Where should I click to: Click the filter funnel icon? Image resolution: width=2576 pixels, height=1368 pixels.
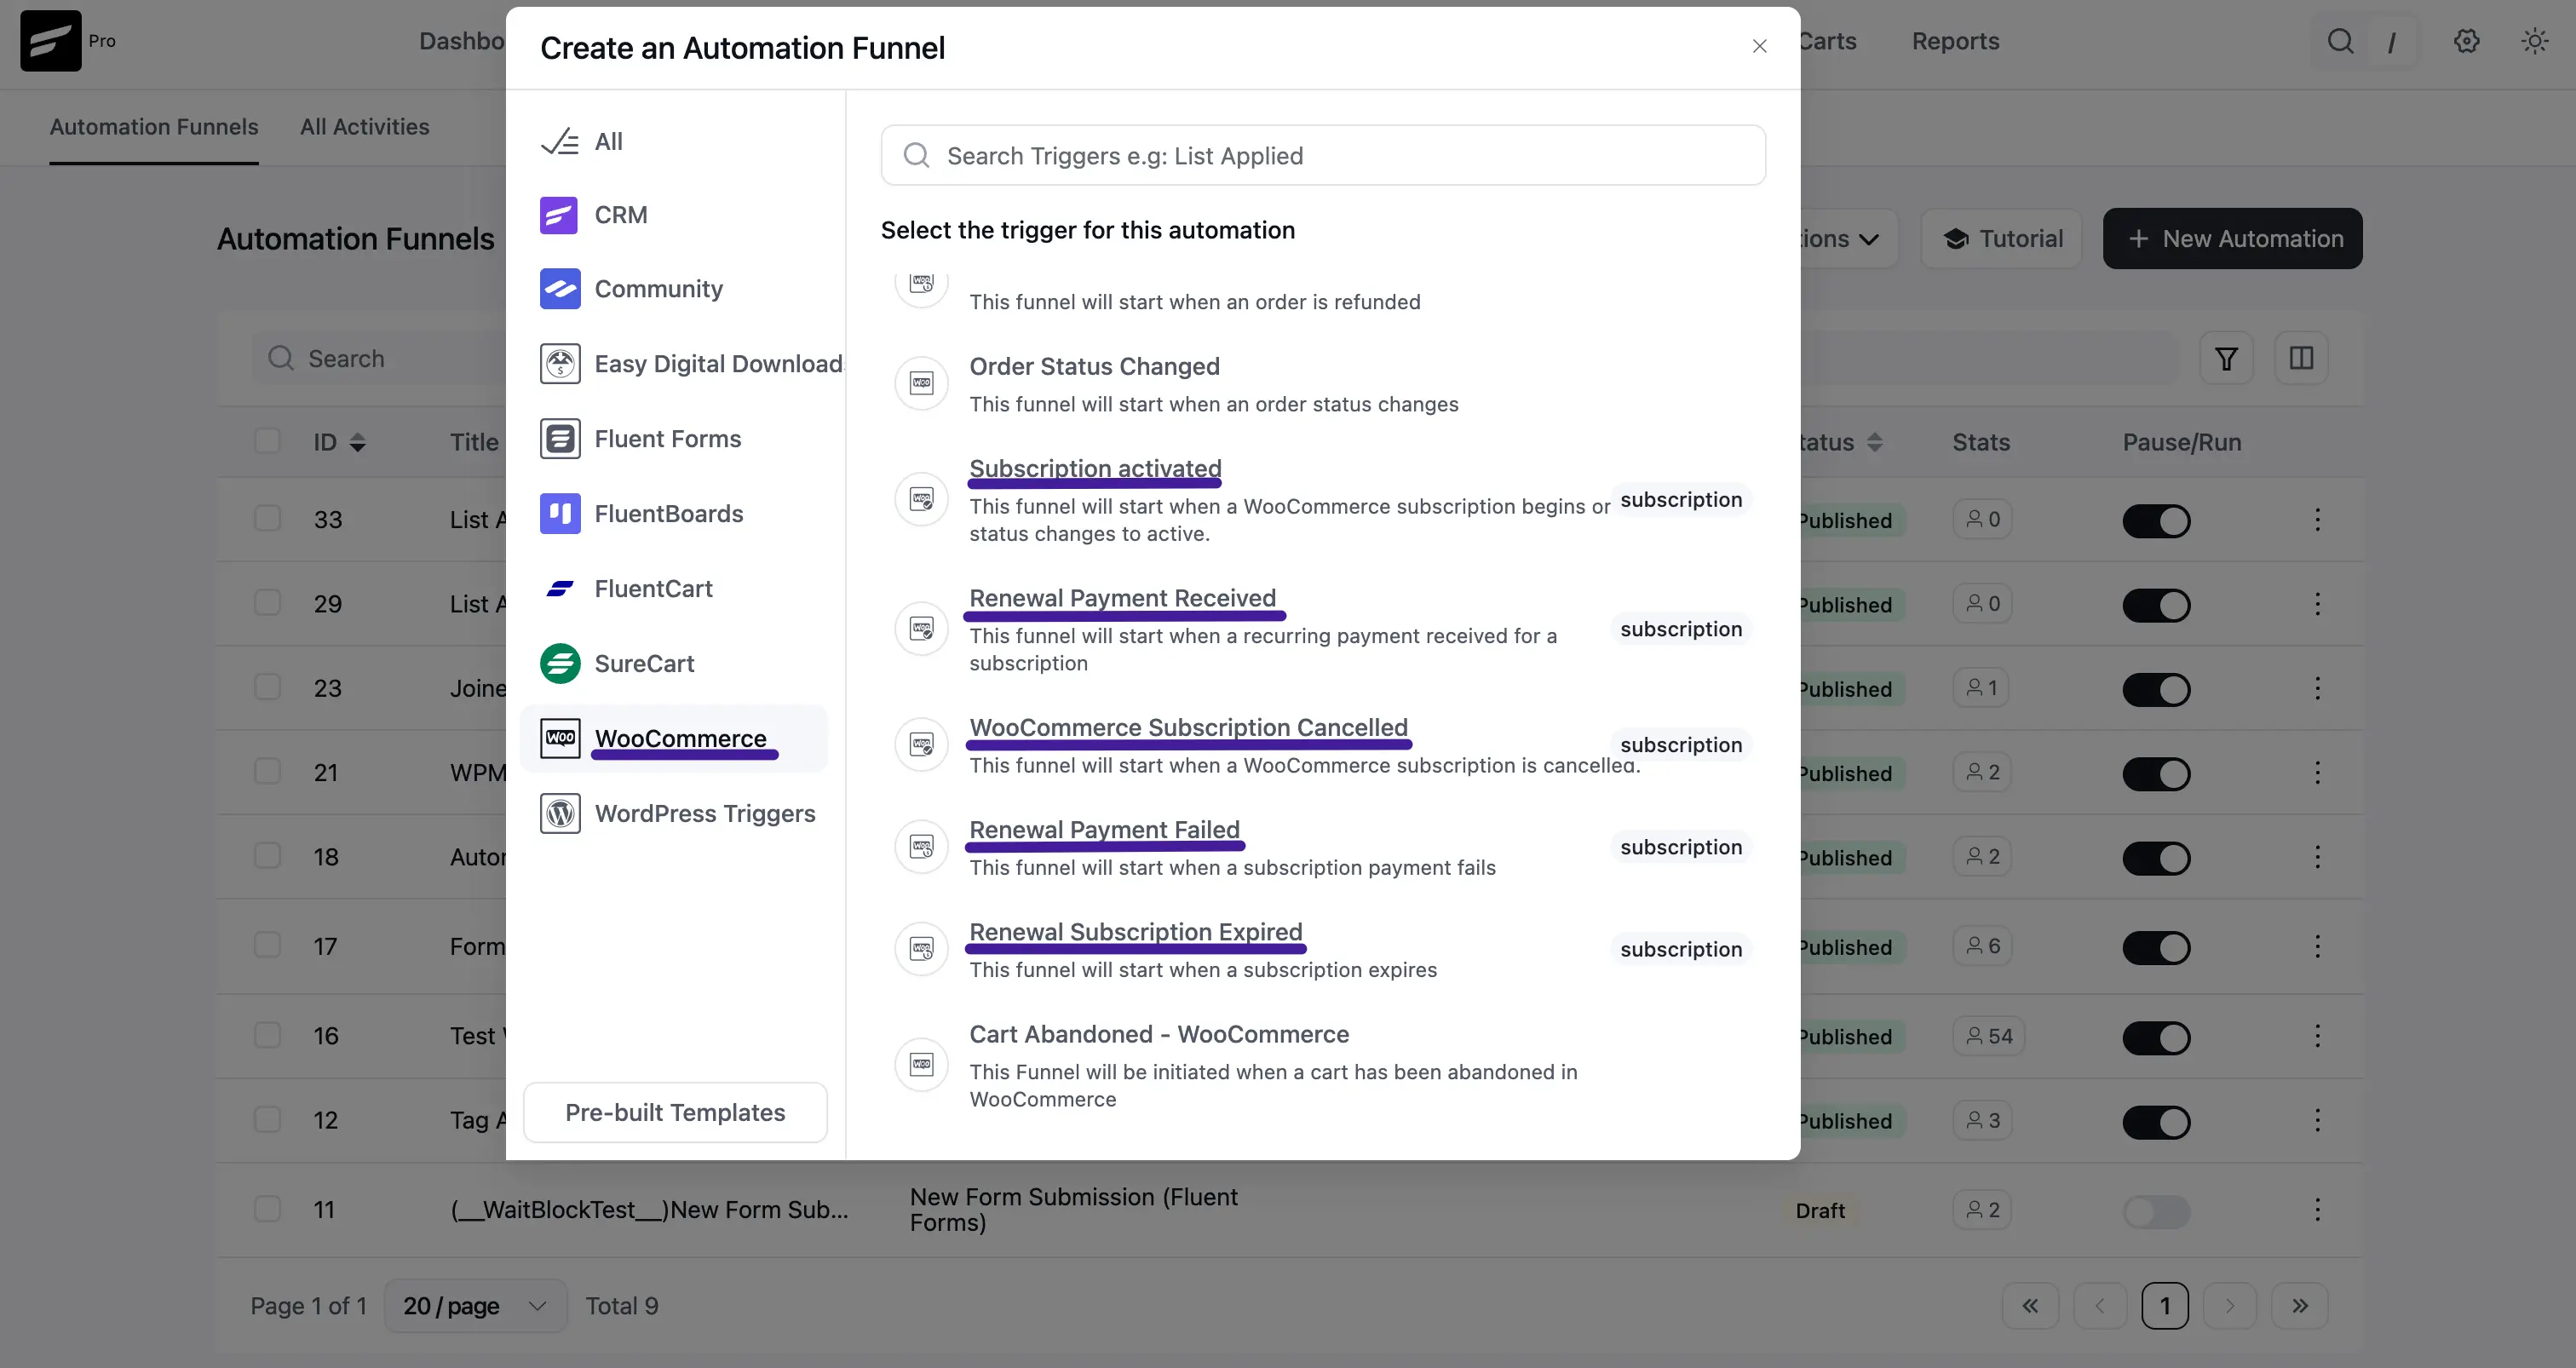tap(2226, 358)
